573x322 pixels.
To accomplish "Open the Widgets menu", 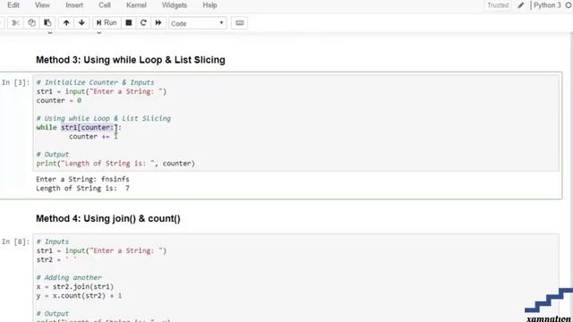I will click(175, 5).
